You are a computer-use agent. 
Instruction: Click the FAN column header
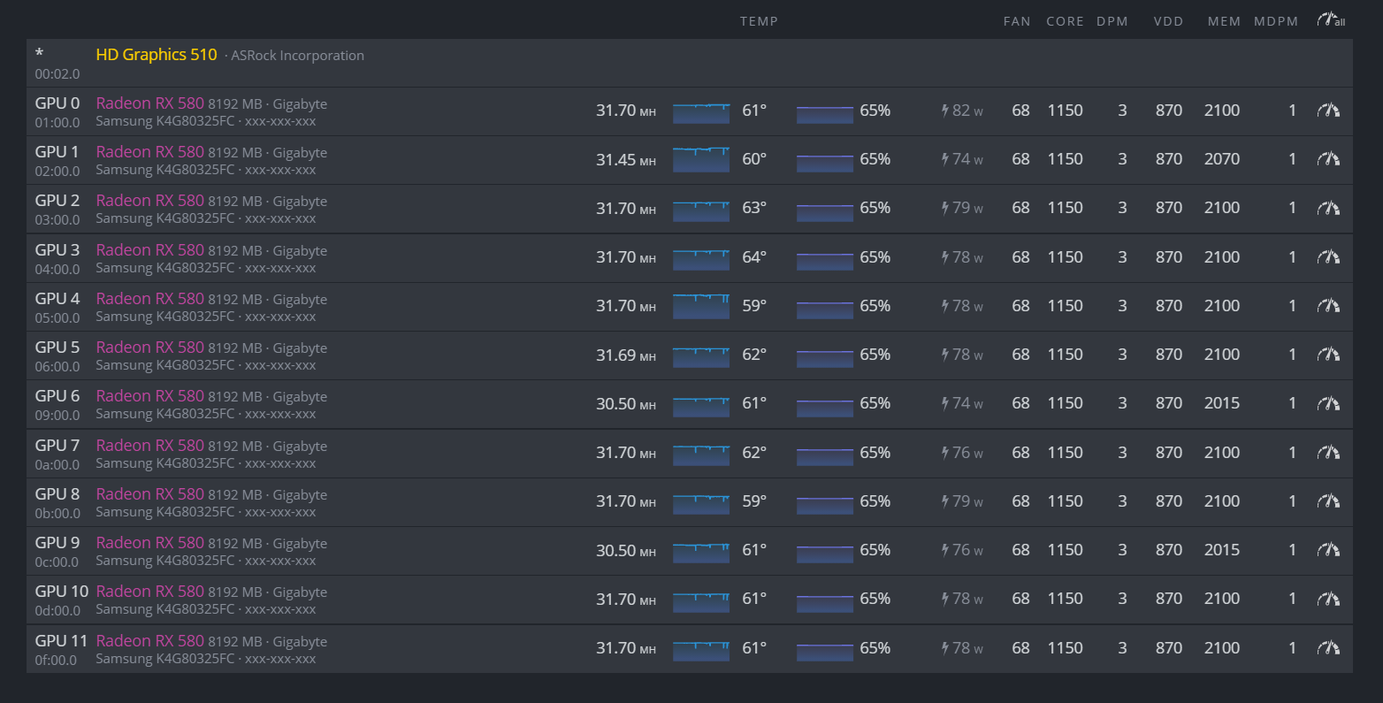coord(1017,21)
